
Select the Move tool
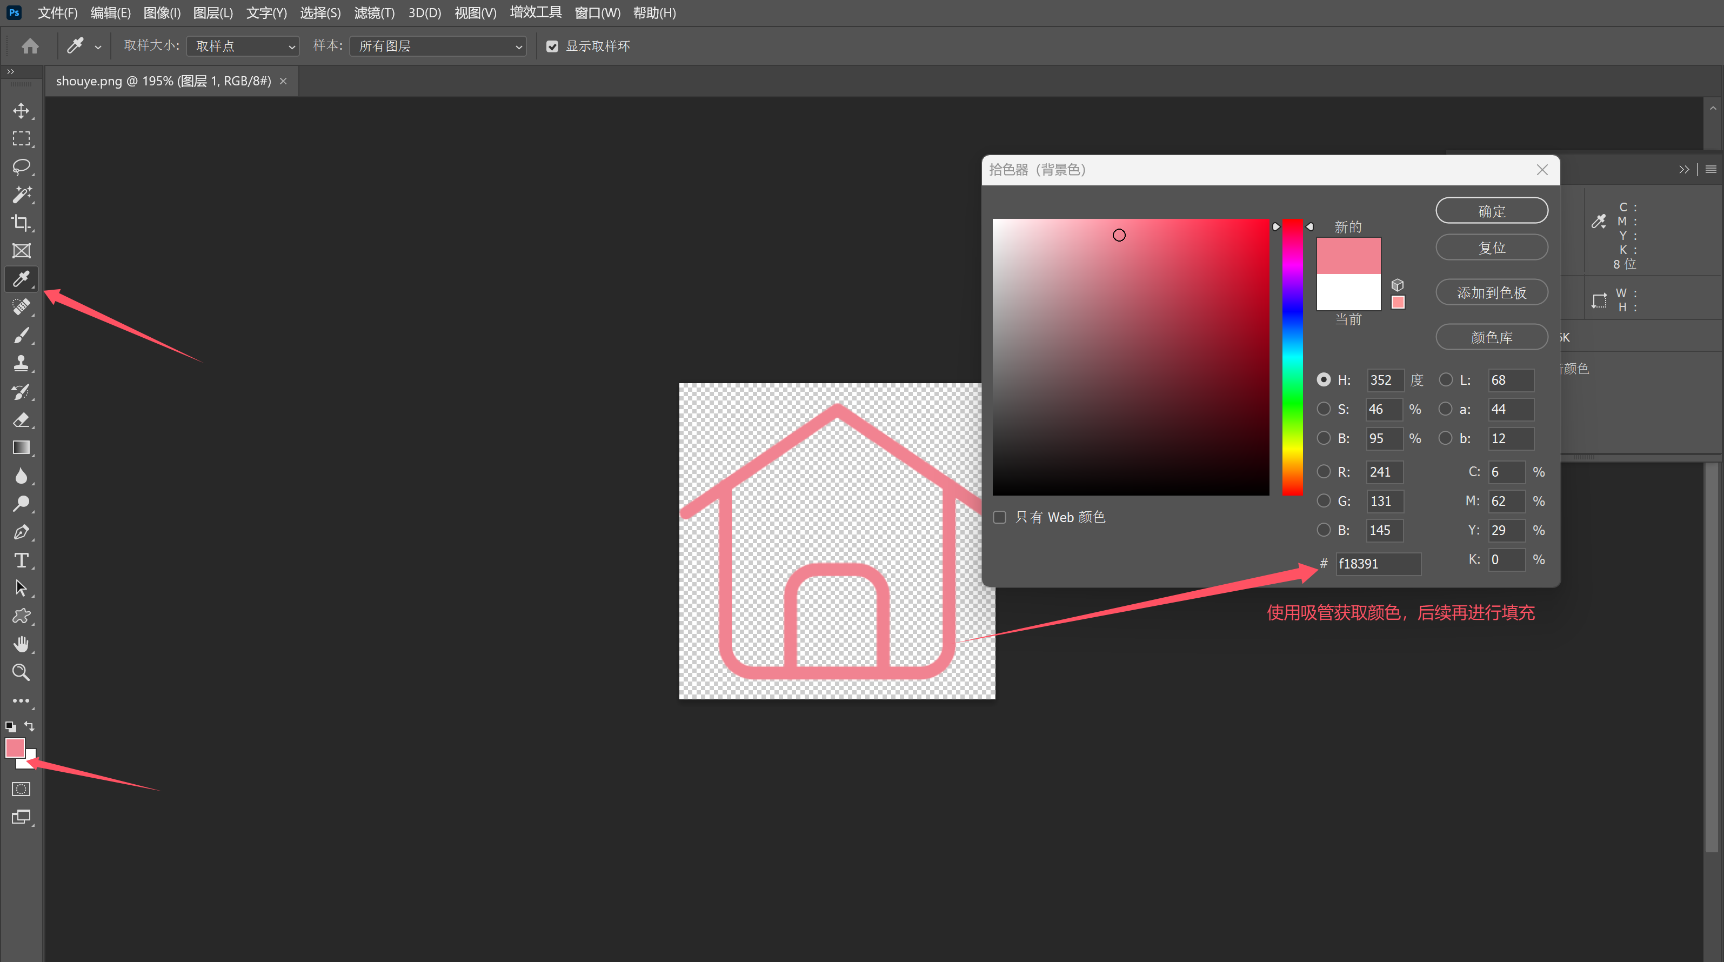pos(21,110)
